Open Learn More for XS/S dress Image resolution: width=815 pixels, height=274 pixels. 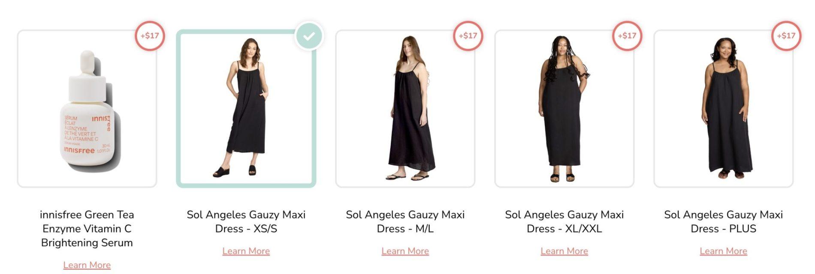(246, 251)
